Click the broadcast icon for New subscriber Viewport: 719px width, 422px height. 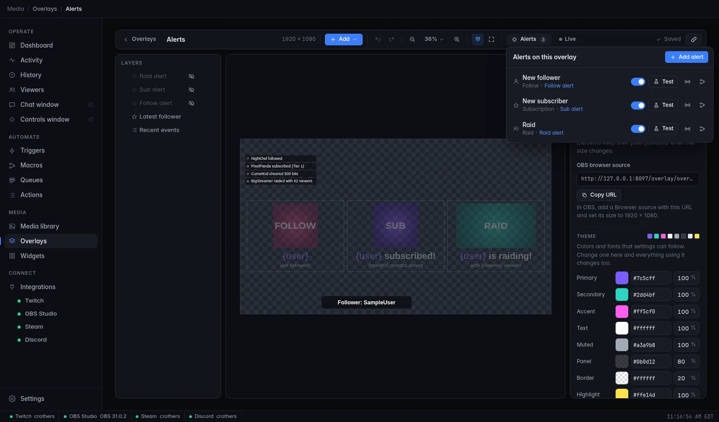click(688, 105)
